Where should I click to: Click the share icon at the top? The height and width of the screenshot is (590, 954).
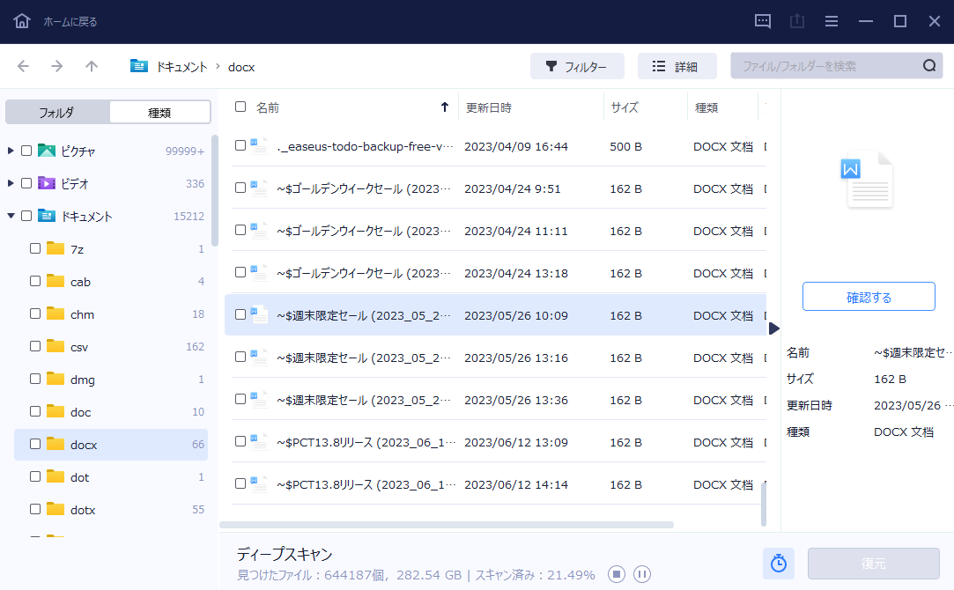point(796,19)
